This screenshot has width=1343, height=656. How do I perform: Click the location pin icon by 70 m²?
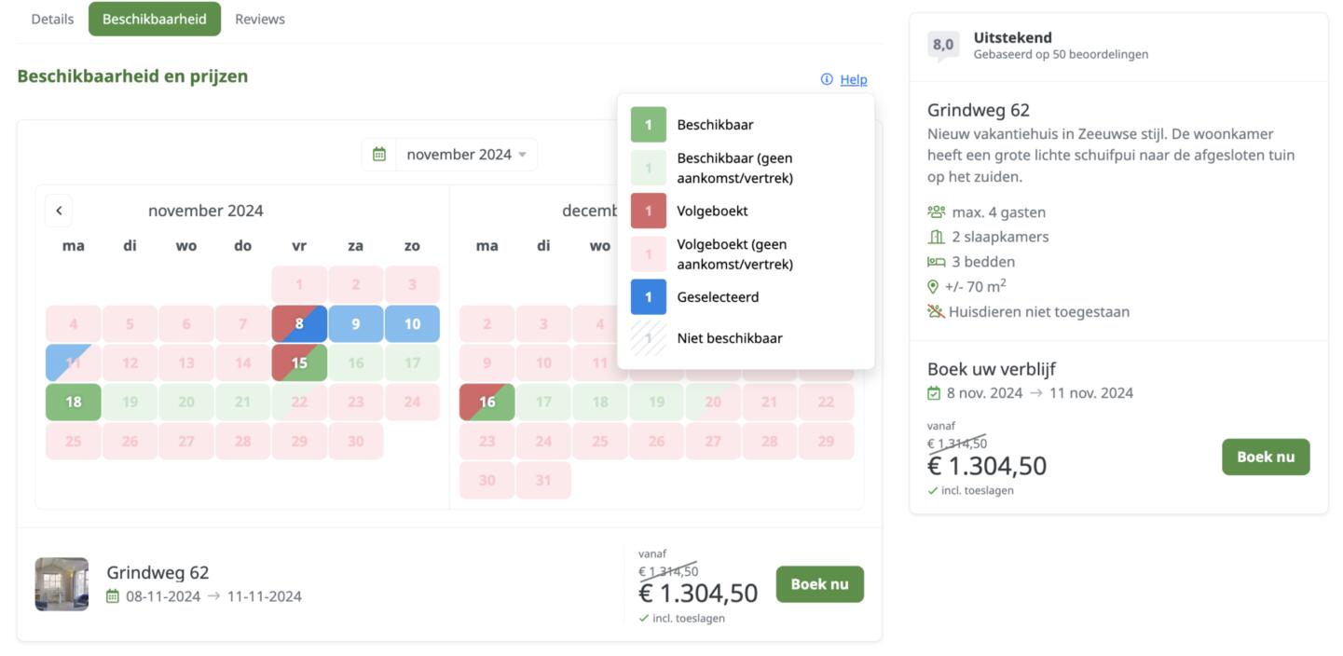pyautogui.click(x=934, y=287)
